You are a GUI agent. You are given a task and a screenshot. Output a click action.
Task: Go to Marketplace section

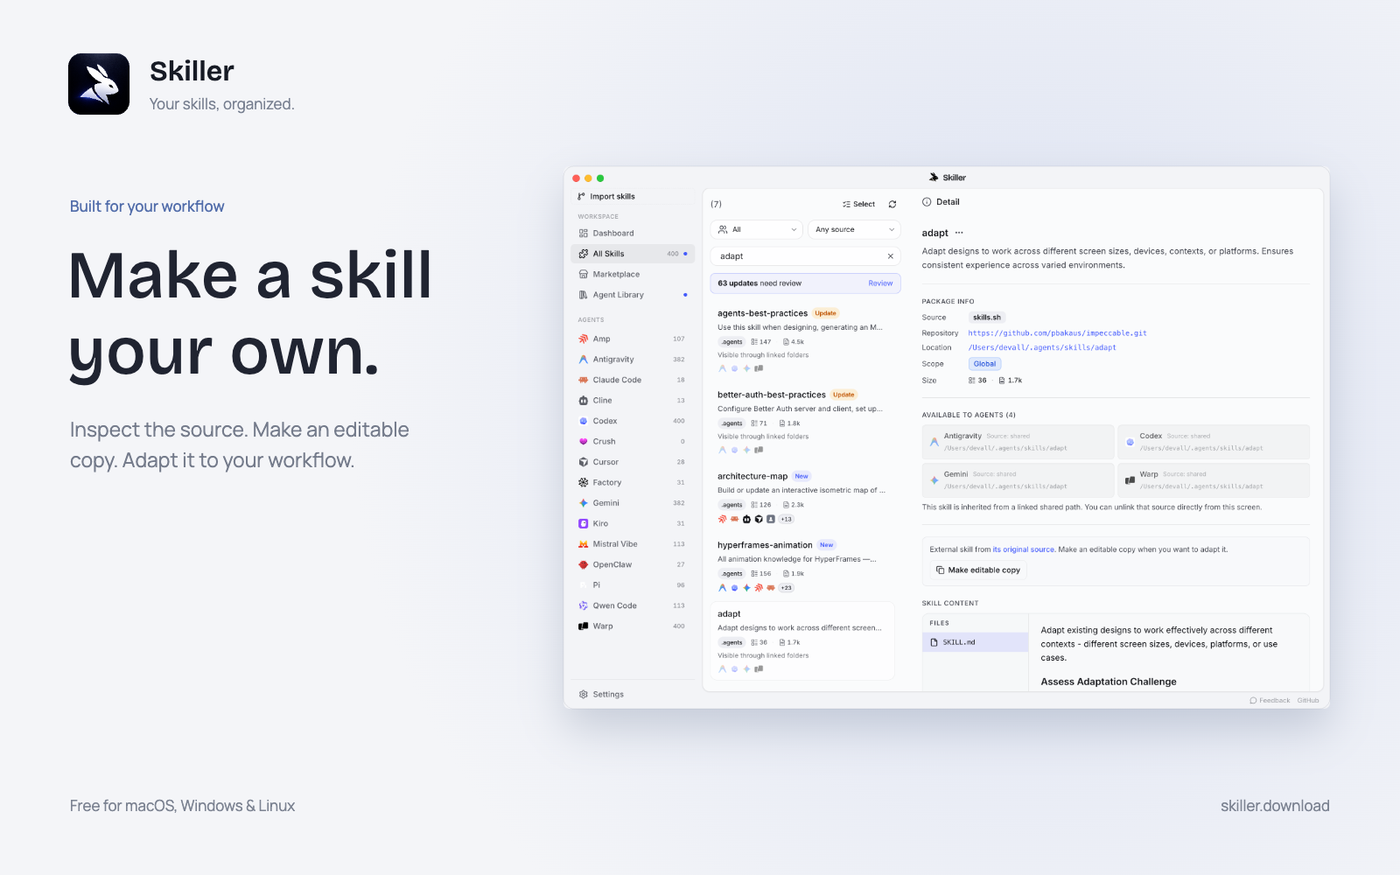[x=633, y=275]
